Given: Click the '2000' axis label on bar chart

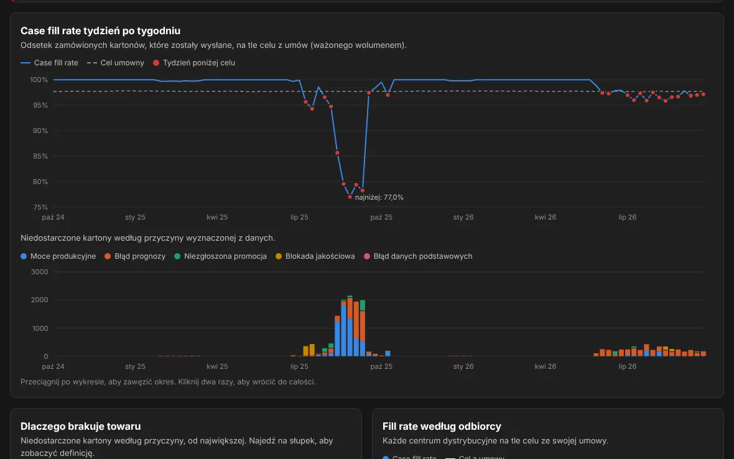Looking at the screenshot, I should click(39, 300).
